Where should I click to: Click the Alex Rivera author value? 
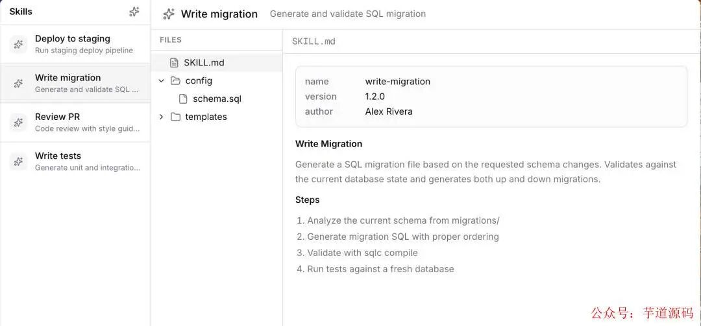point(389,111)
